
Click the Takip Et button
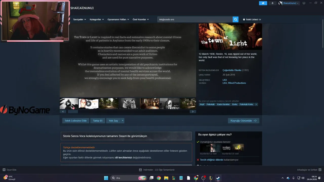[98, 121]
